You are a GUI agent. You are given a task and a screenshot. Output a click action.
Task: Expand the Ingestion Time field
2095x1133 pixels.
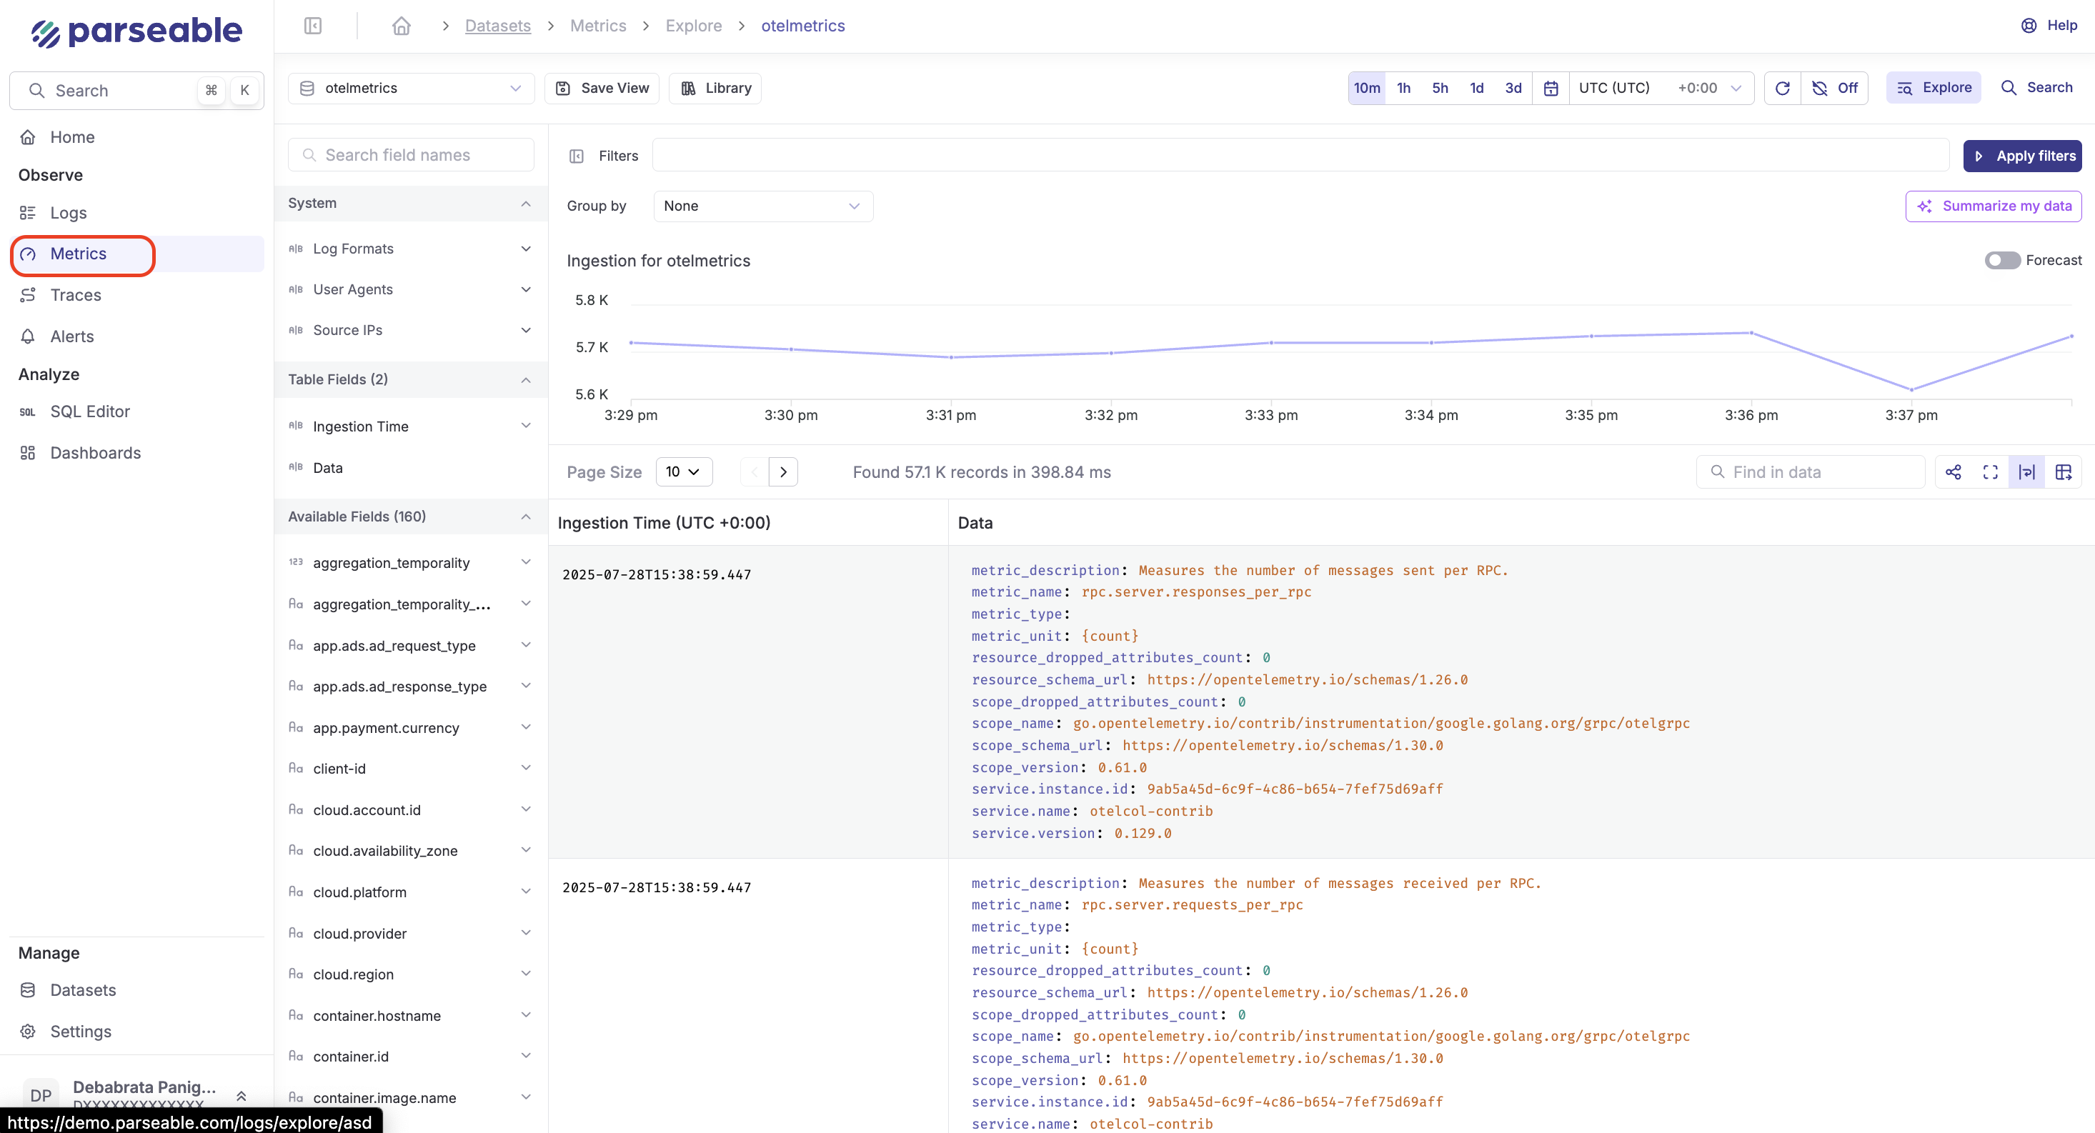pos(525,425)
